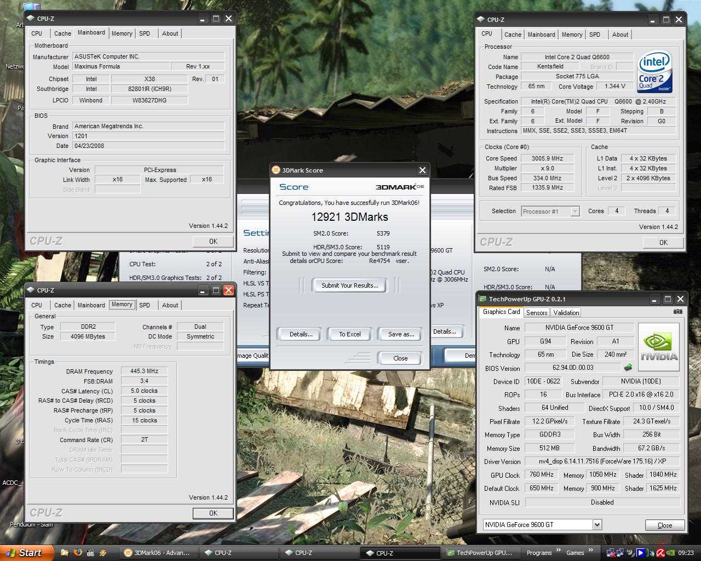701x561 pixels.
Task: Click the Core Voltage 1.344 V value
Action: coord(615,87)
